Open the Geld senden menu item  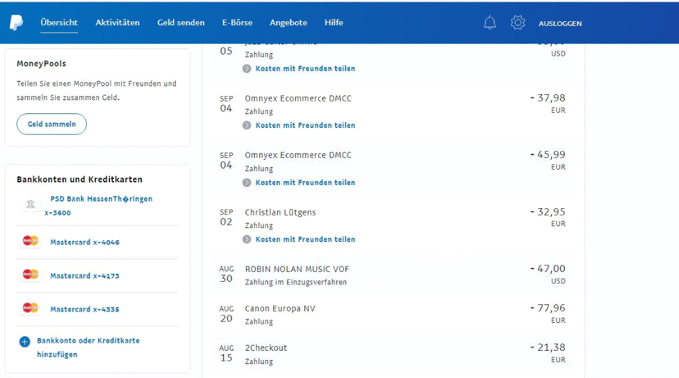pos(181,23)
